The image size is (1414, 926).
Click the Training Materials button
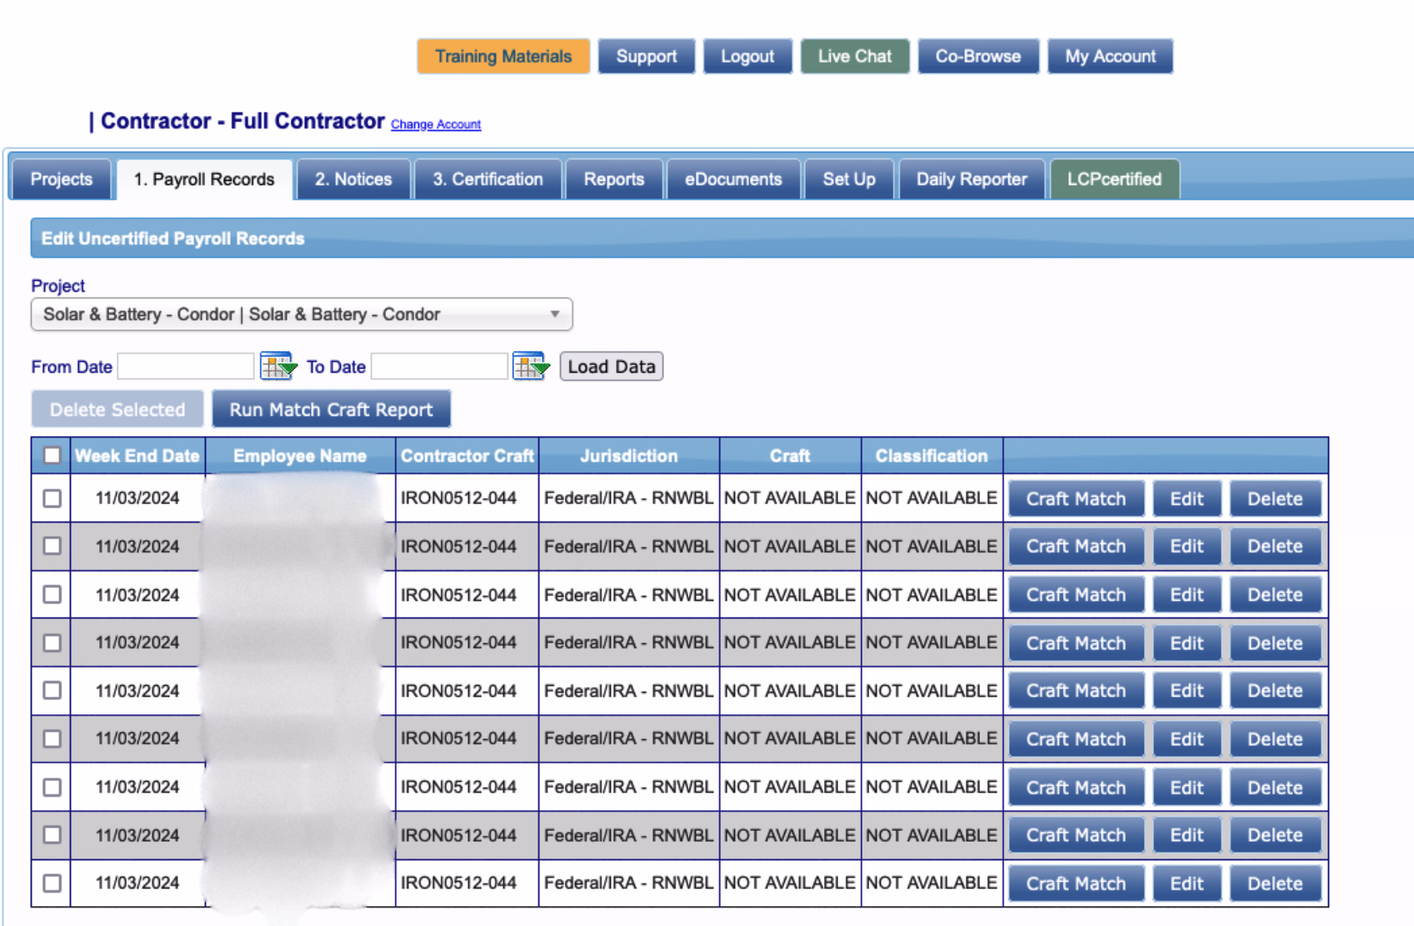tap(503, 57)
